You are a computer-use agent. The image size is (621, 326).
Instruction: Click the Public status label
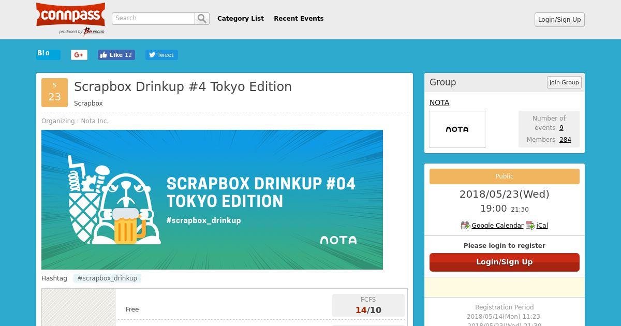(x=505, y=176)
